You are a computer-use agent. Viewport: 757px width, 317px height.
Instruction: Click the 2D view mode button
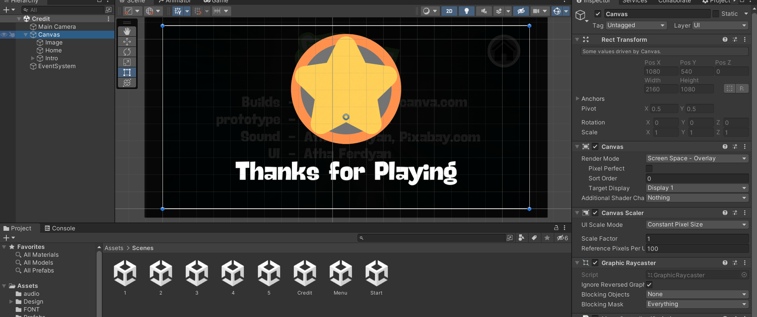pos(449,11)
